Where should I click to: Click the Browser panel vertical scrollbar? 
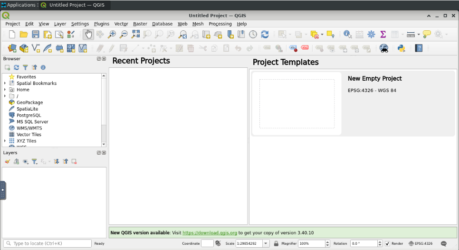click(104, 110)
